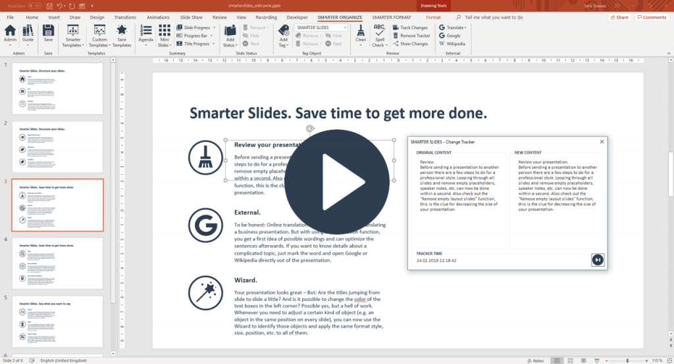Switch to Reading View in status bar

583,361
